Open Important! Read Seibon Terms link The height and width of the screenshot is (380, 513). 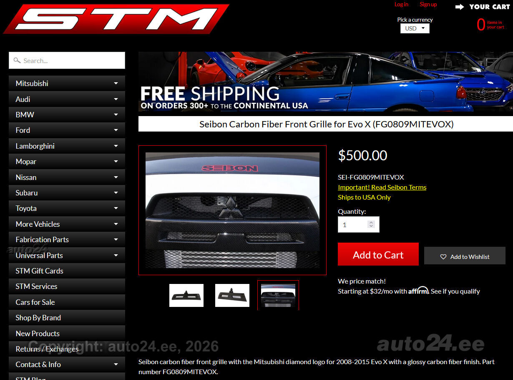click(382, 187)
